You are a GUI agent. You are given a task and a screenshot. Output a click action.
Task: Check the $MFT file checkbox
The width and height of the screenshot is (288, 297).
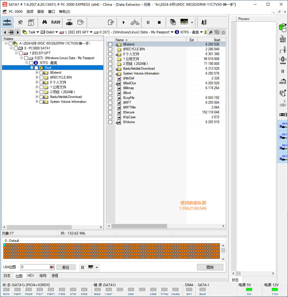click(110, 103)
